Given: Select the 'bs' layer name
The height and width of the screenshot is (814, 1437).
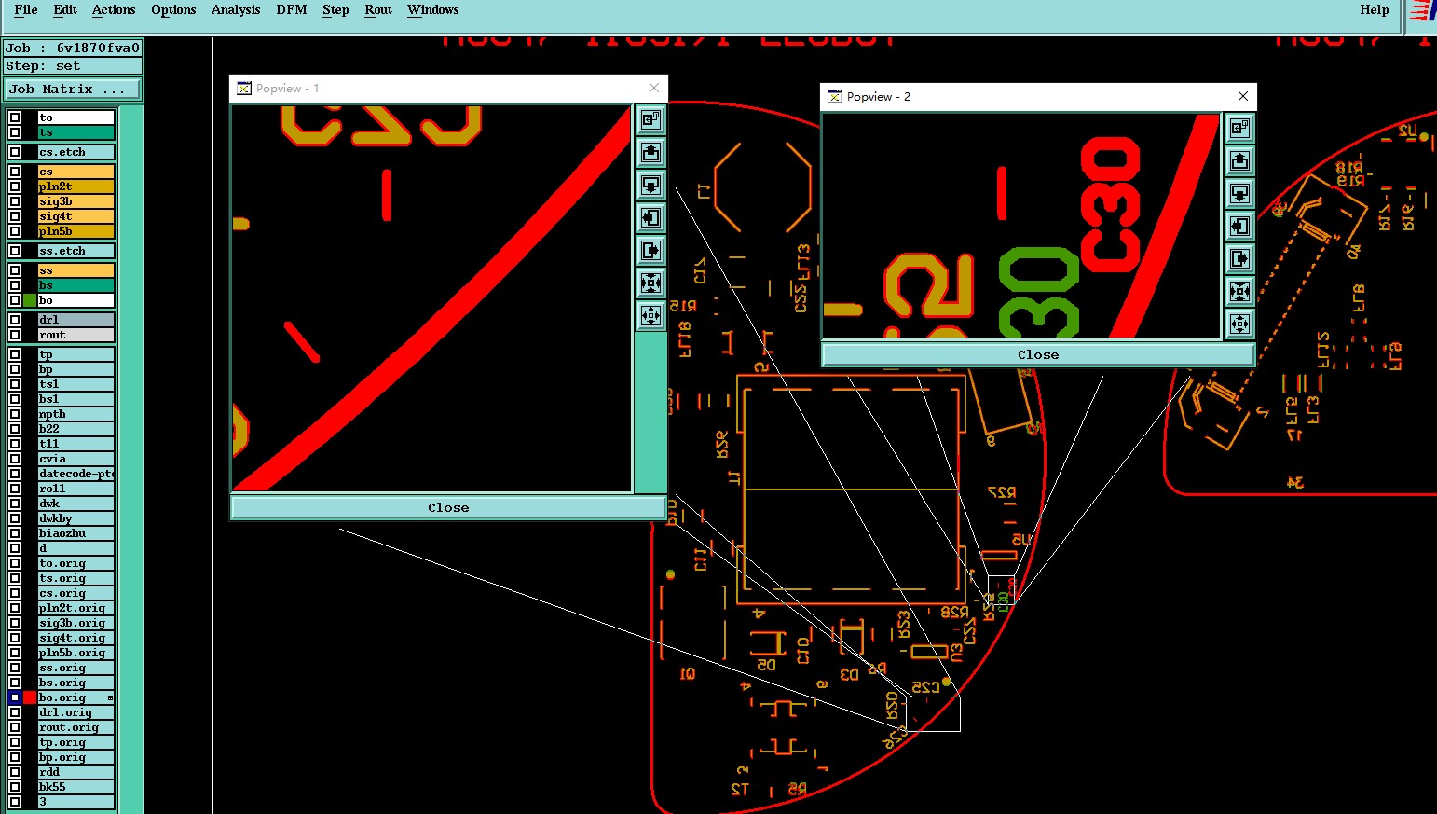Looking at the screenshot, I should pos(76,285).
